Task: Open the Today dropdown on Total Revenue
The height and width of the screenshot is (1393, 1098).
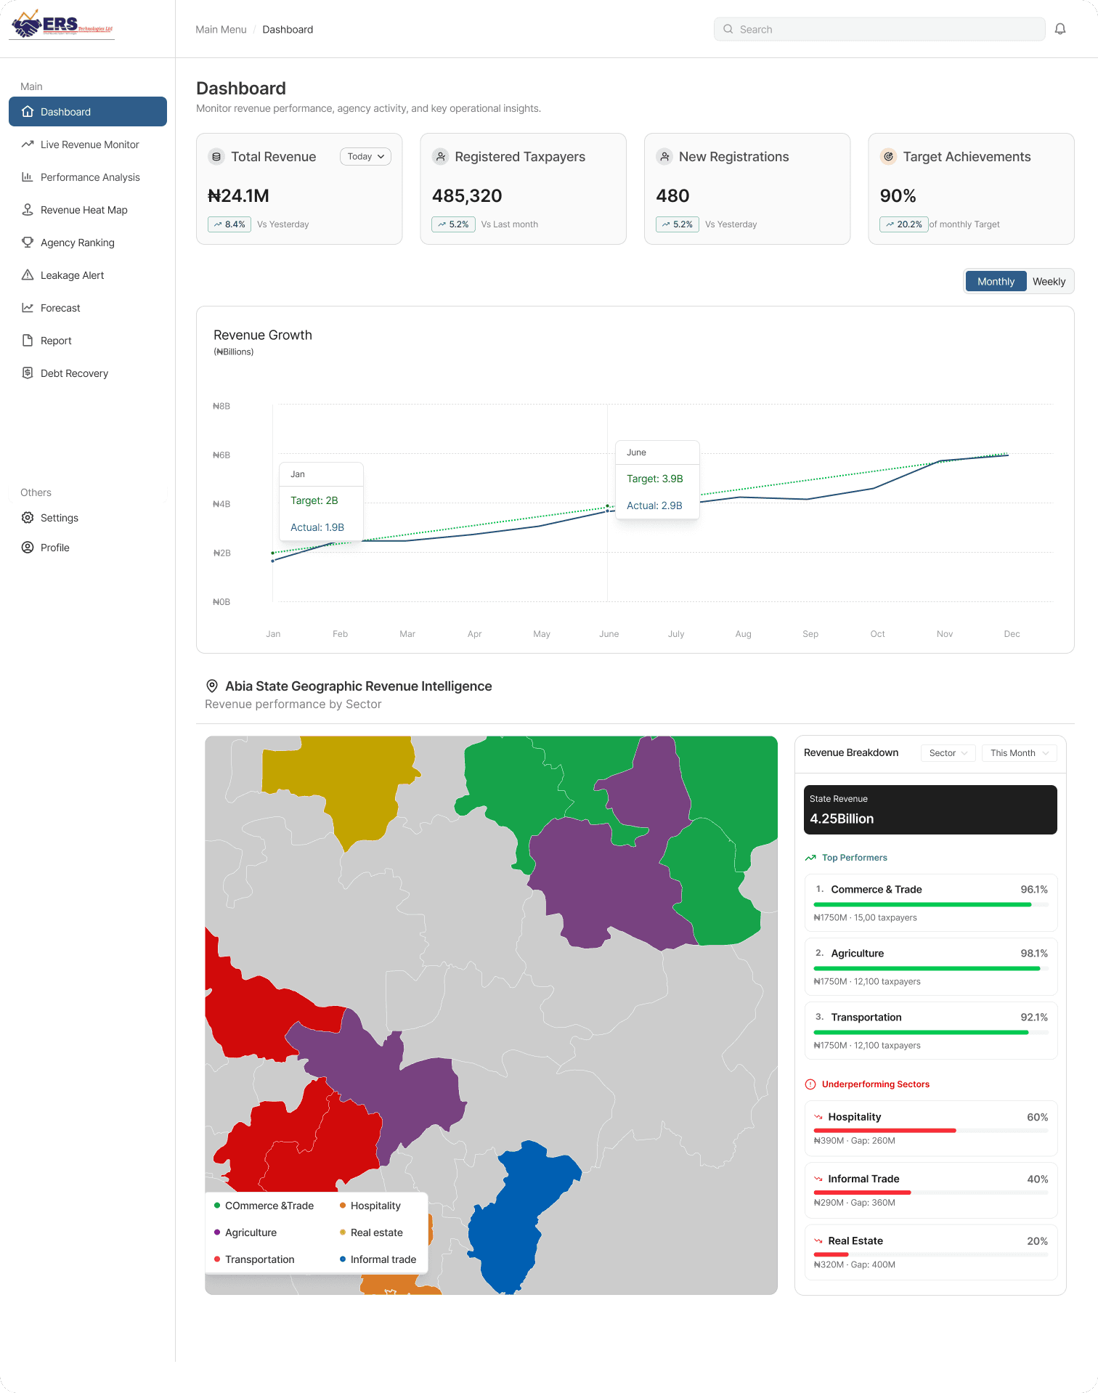Action: point(365,157)
